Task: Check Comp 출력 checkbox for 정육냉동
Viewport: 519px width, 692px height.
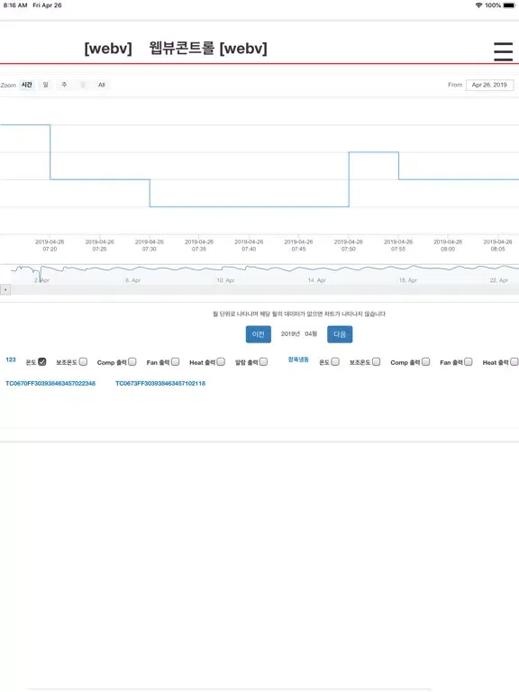Action: coord(426,362)
